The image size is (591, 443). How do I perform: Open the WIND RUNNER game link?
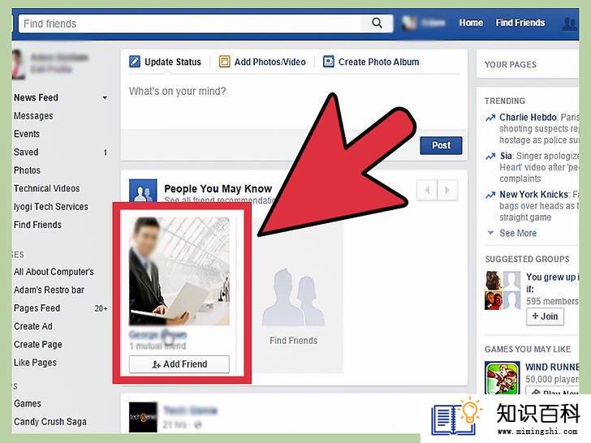(x=552, y=367)
